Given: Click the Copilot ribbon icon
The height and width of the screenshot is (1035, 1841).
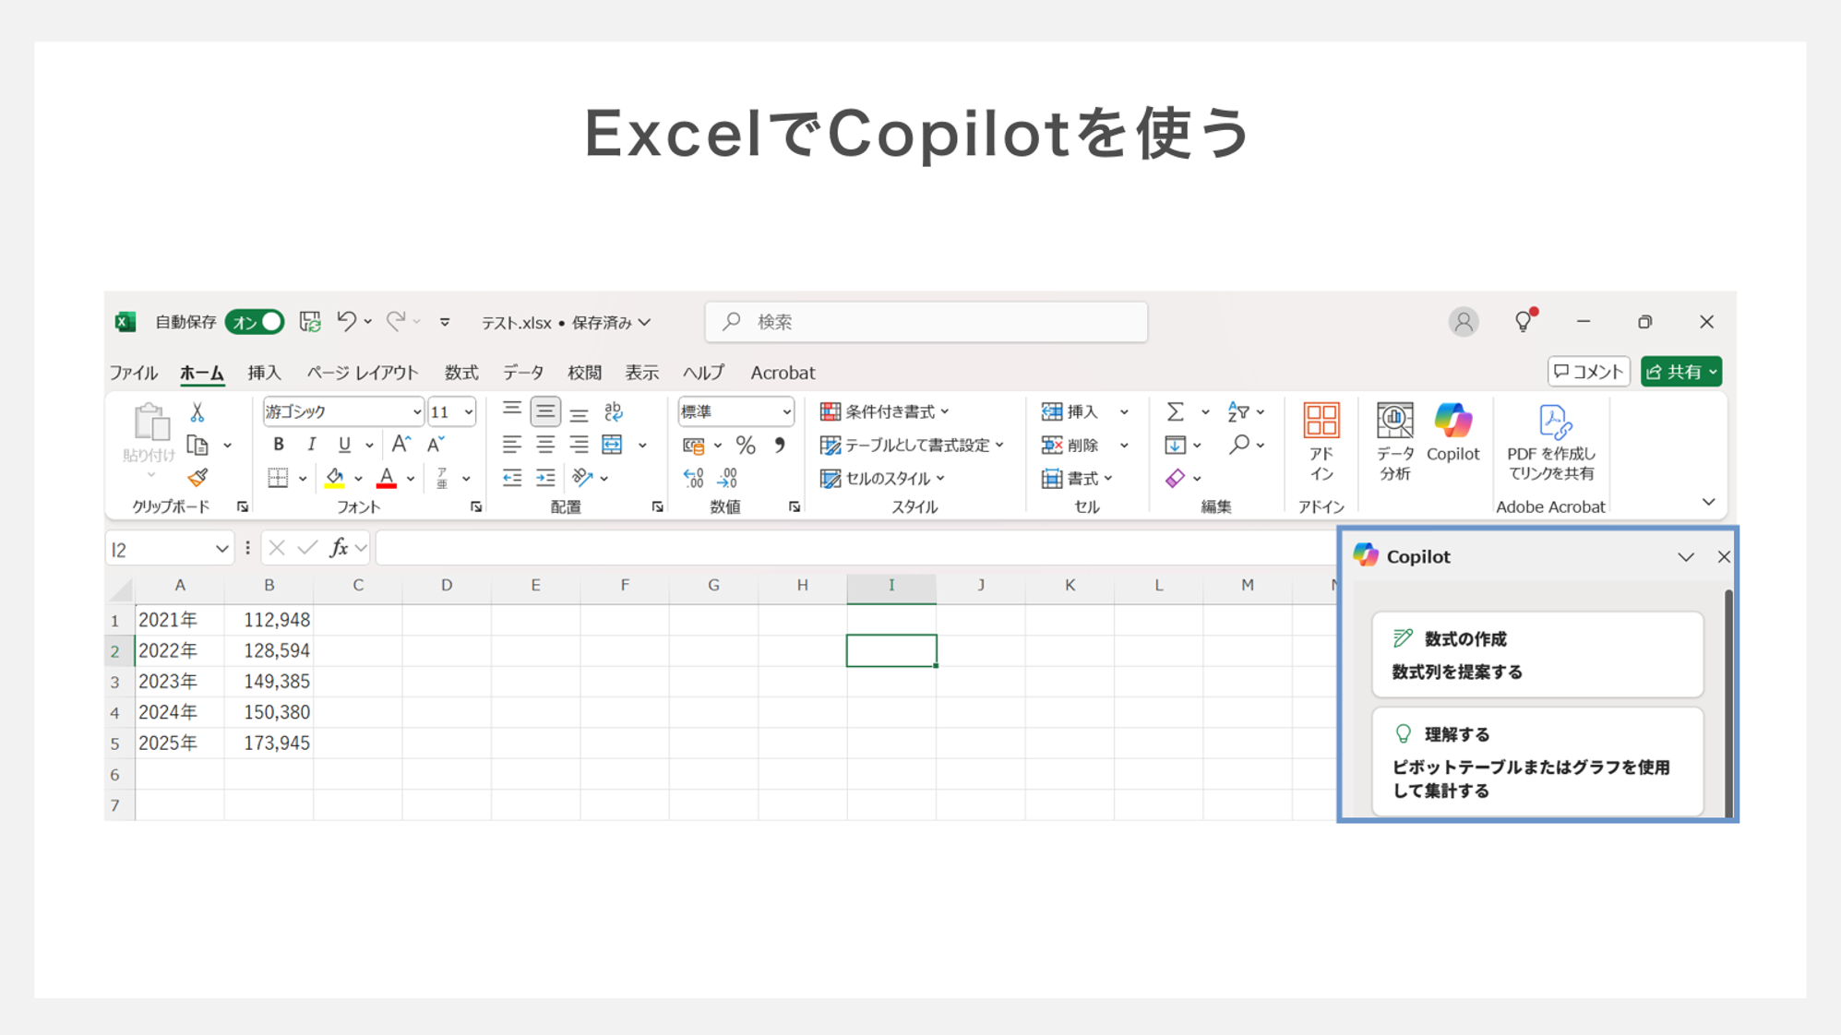Looking at the screenshot, I should tap(1452, 432).
